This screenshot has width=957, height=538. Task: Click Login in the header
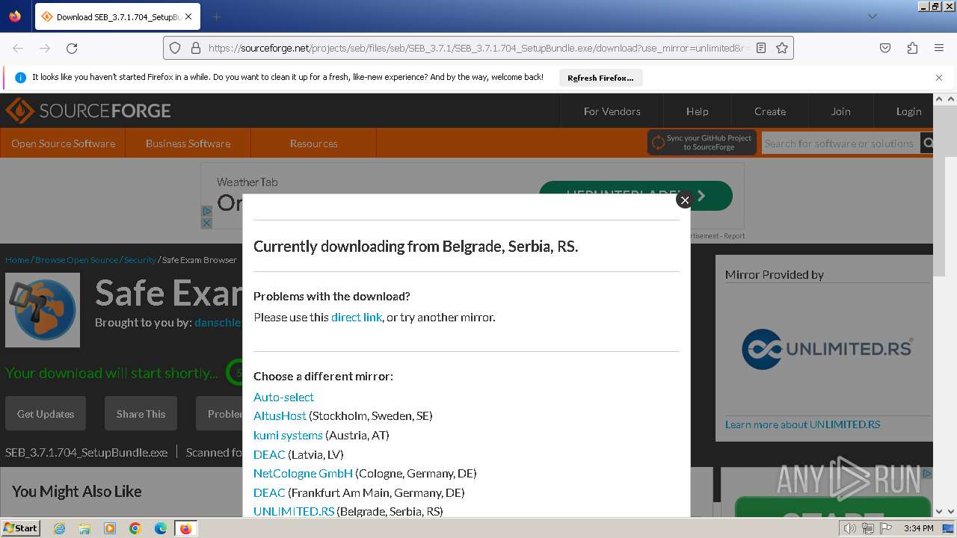point(908,111)
